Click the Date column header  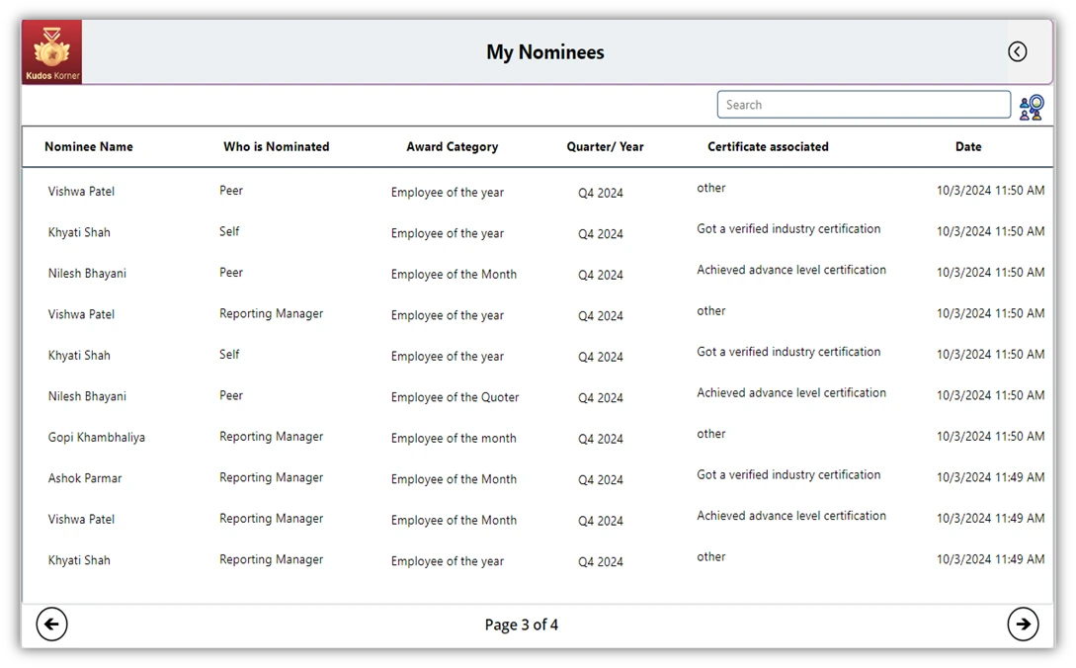tap(967, 146)
